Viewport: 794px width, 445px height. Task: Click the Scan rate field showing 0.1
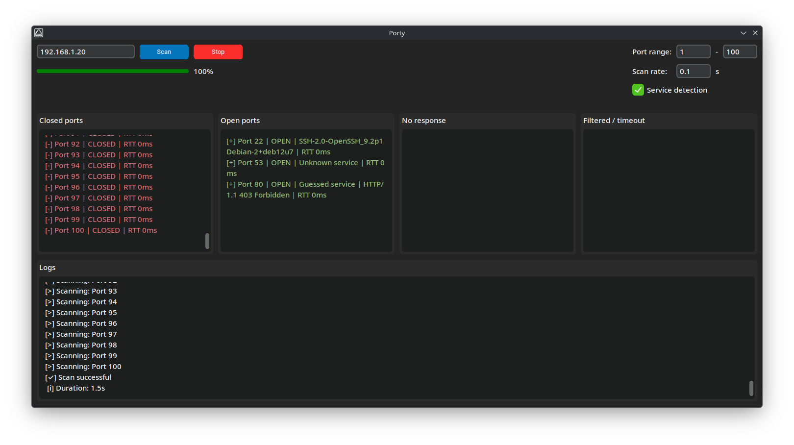[693, 71]
